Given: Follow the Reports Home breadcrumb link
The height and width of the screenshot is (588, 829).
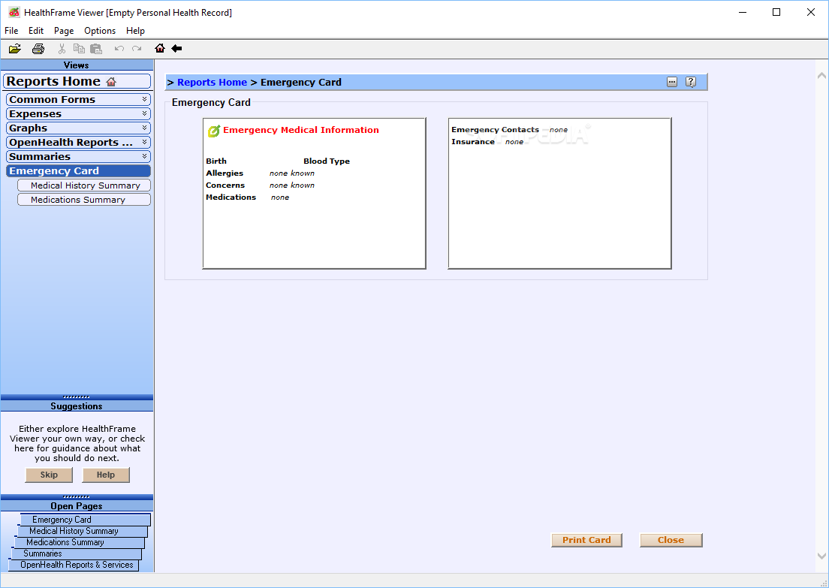Looking at the screenshot, I should click(212, 82).
